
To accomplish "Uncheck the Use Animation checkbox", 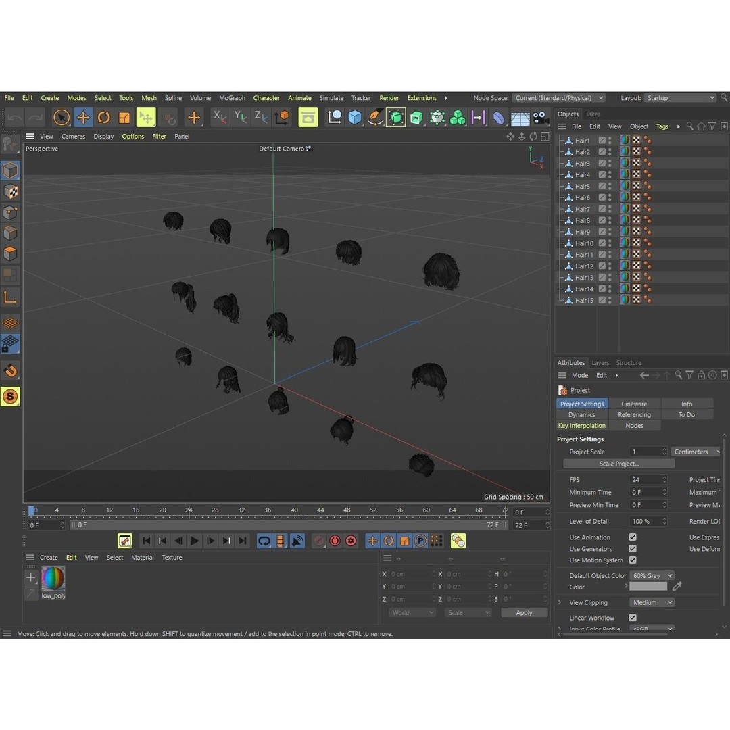I will click(x=633, y=537).
